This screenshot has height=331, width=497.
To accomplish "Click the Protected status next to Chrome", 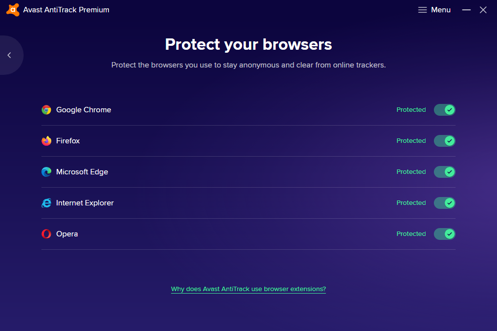I will pos(411,110).
